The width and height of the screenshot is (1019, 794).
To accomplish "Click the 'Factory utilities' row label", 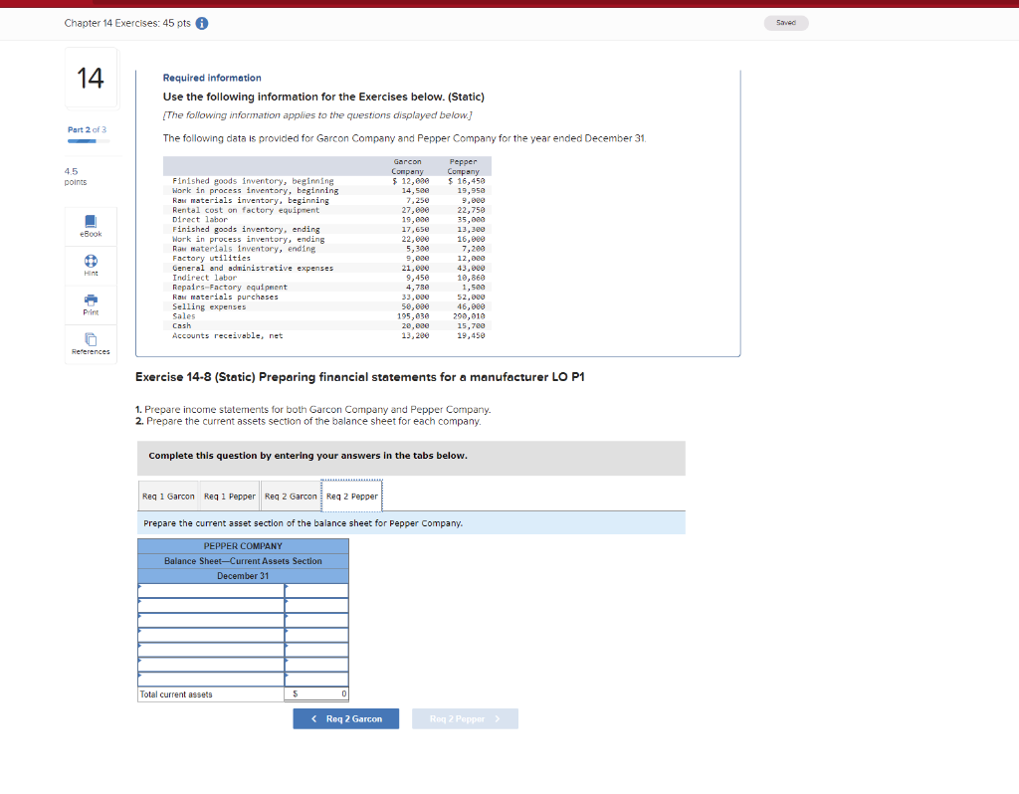I will pos(211,259).
